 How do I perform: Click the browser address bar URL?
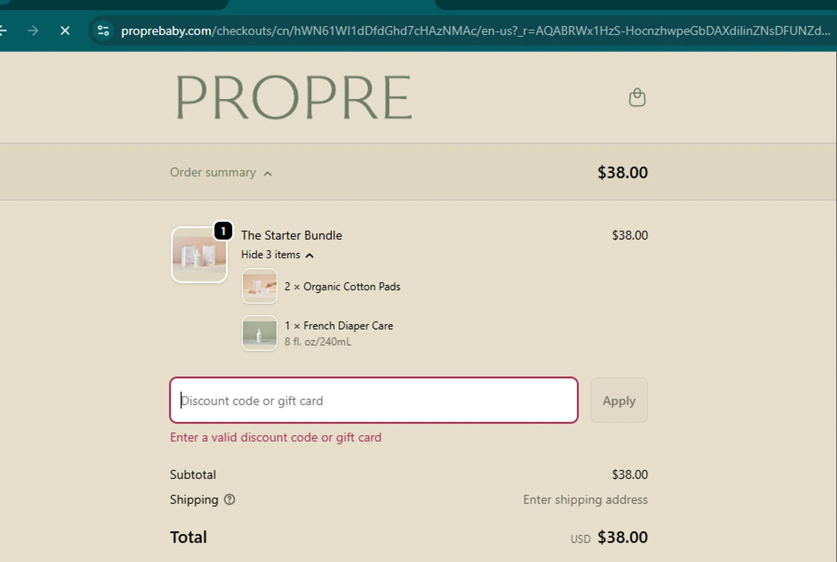click(x=475, y=31)
